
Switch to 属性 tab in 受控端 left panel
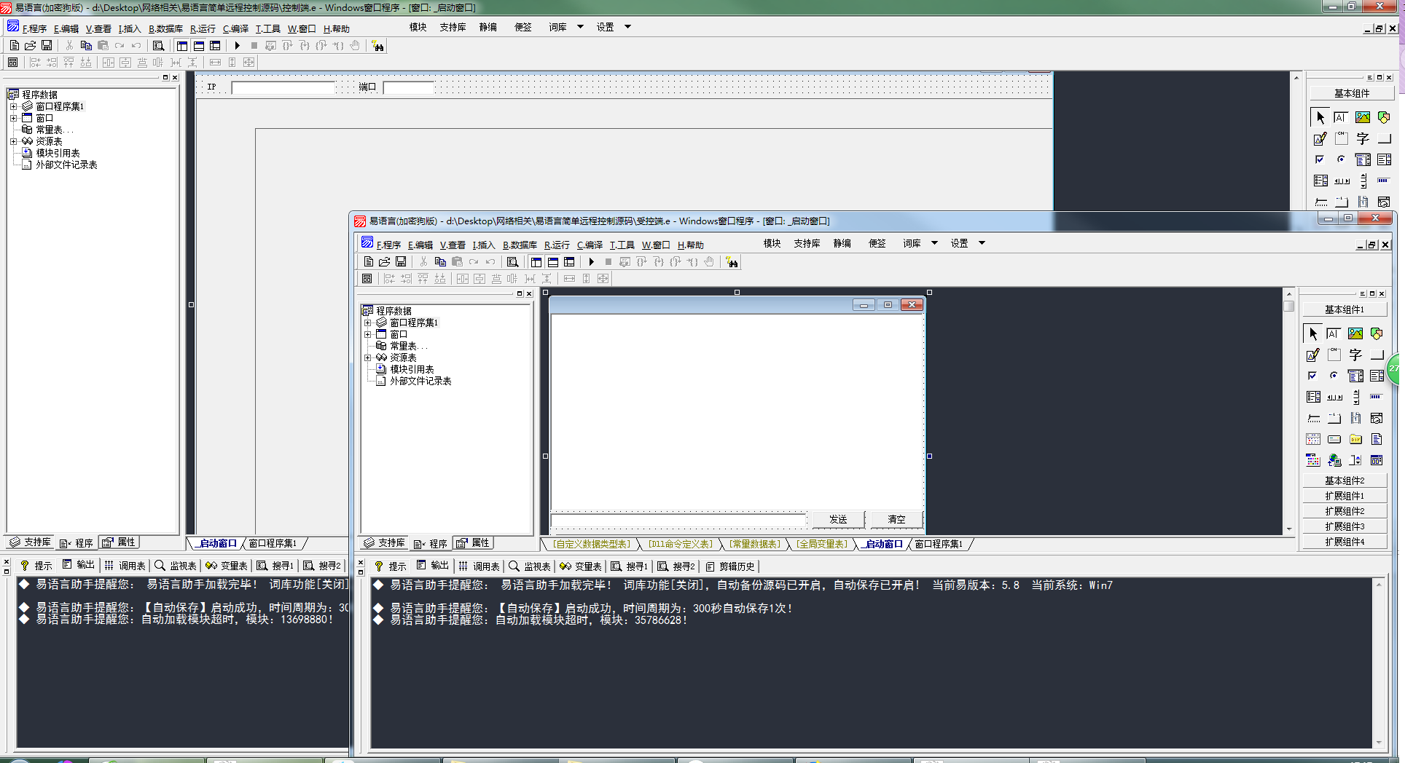point(474,543)
